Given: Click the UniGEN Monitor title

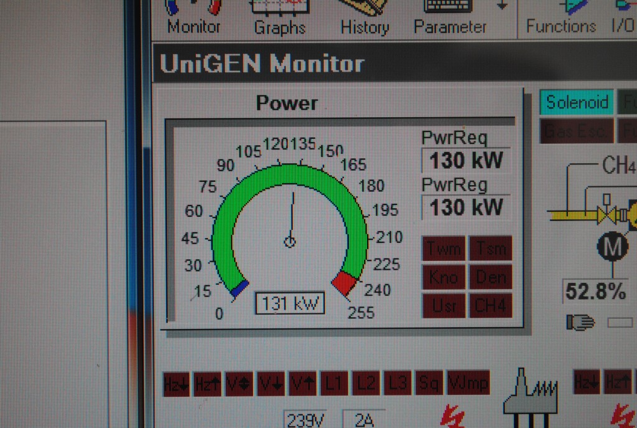Looking at the screenshot, I should [262, 64].
